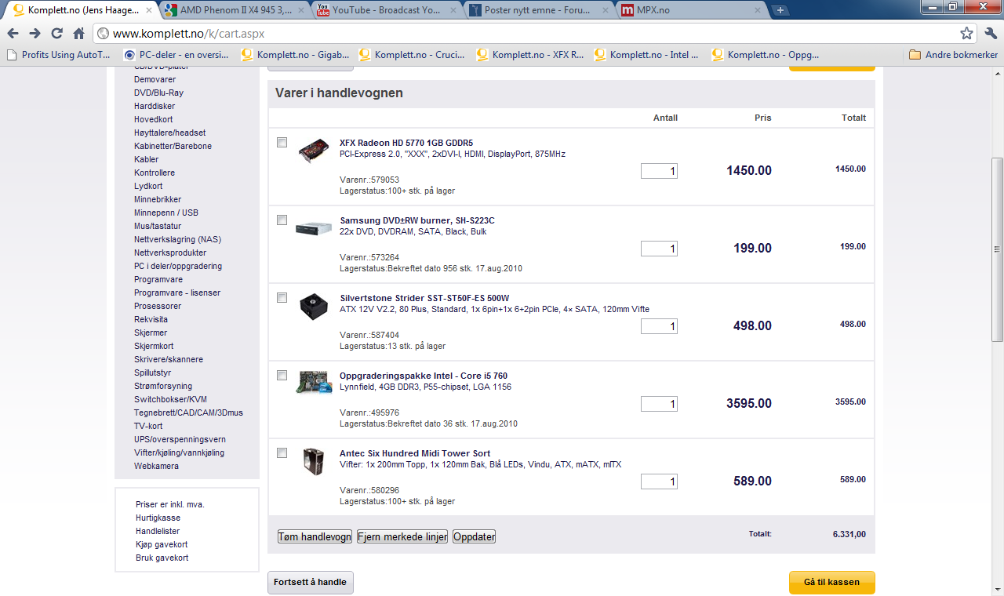Open the 'Komplett.no - Intel ...' bookmark
Image resolution: width=1004 pixels, height=596 pixels.
pos(647,55)
